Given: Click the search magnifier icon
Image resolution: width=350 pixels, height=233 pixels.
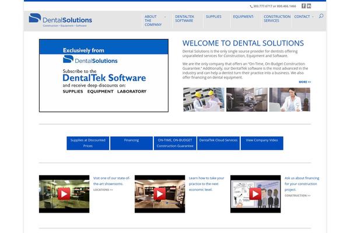Looking at the screenshot, I should (x=321, y=16).
